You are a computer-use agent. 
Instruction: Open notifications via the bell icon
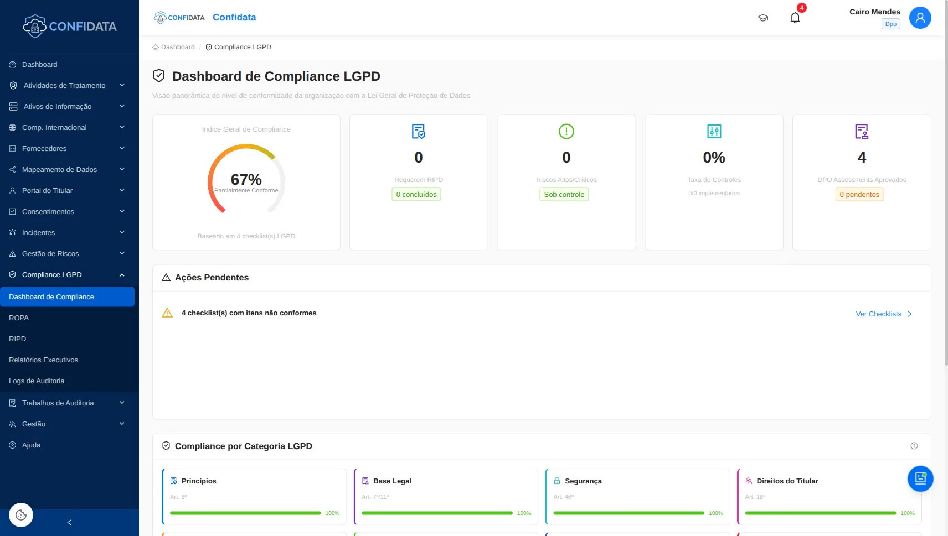click(795, 17)
